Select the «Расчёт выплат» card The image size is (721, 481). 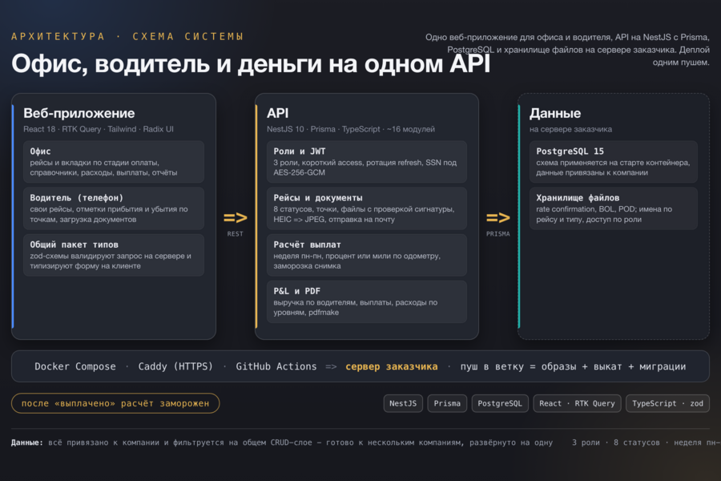pos(366,255)
